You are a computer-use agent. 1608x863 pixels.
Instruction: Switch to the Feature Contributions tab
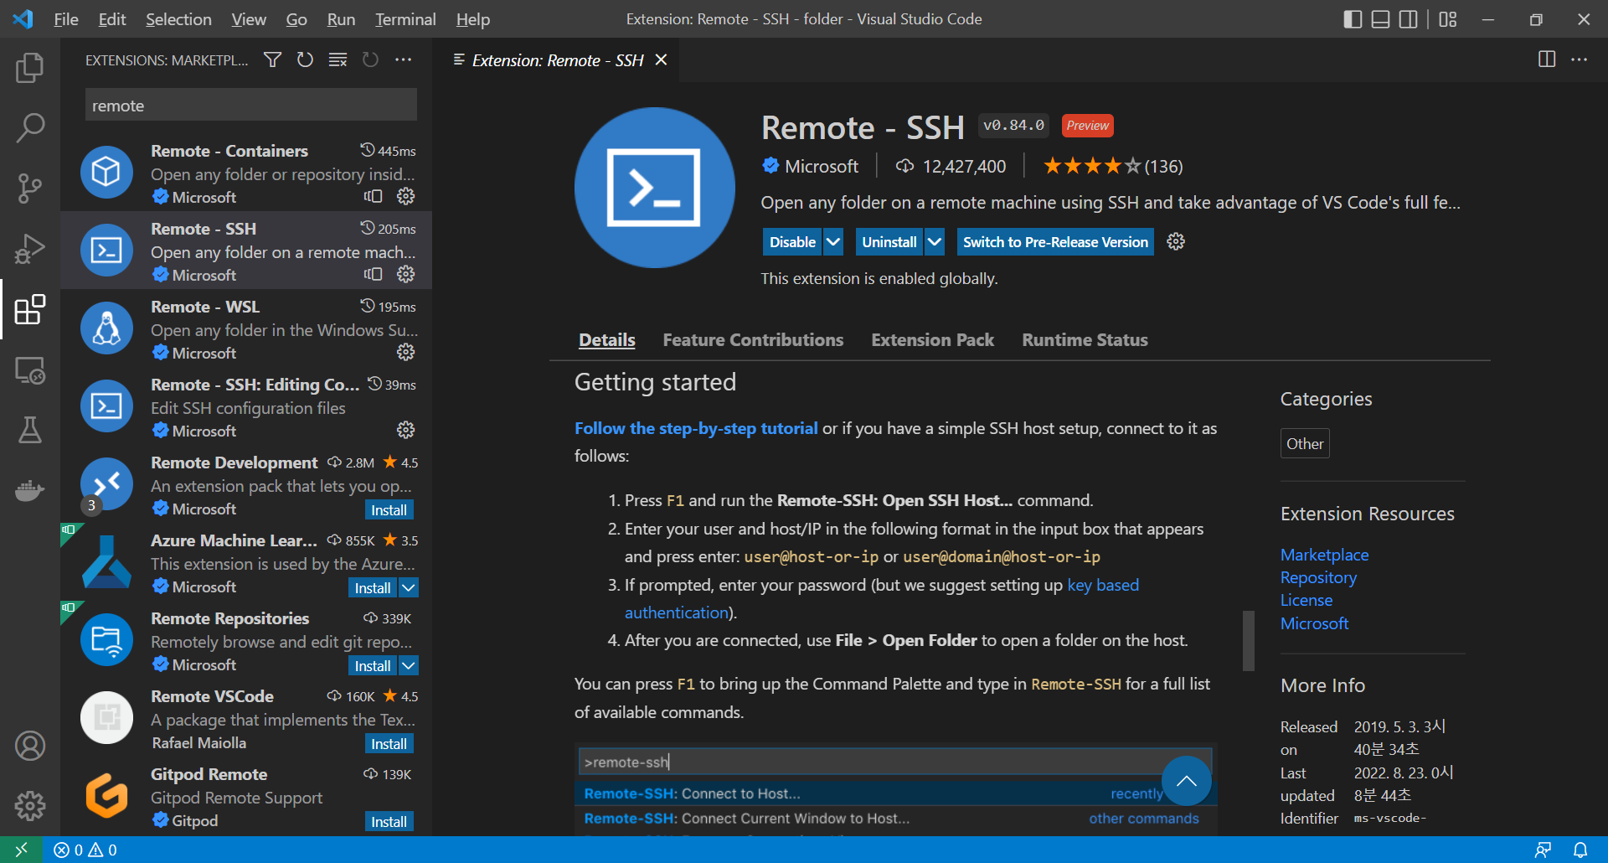[x=752, y=339]
